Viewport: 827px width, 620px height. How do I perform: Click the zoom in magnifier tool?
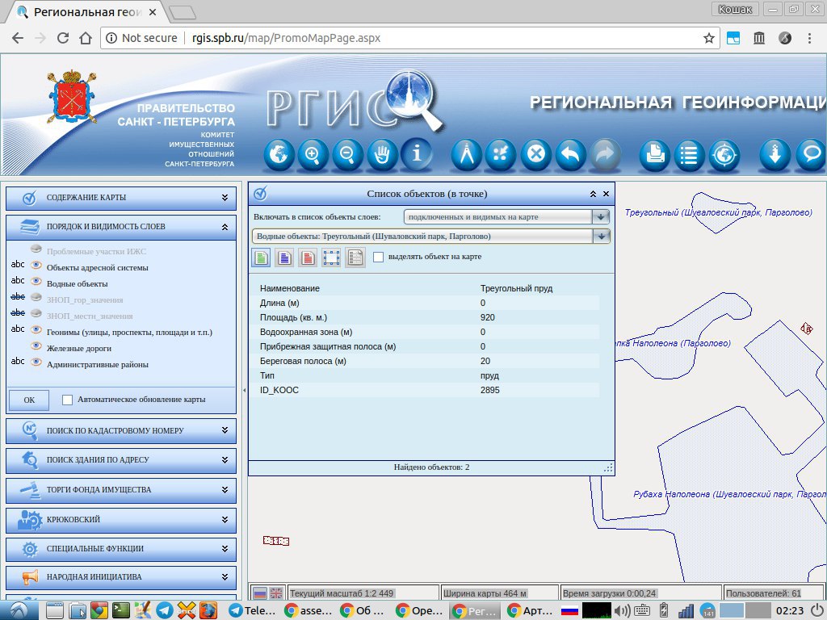coord(313,154)
